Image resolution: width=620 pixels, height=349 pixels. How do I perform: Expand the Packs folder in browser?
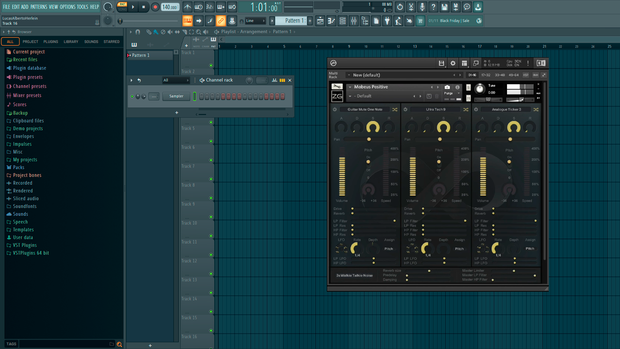tap(15, 167)
